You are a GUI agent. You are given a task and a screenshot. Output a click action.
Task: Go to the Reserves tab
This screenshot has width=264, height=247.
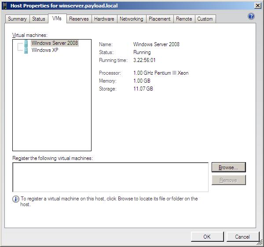[x=79, y=19]
